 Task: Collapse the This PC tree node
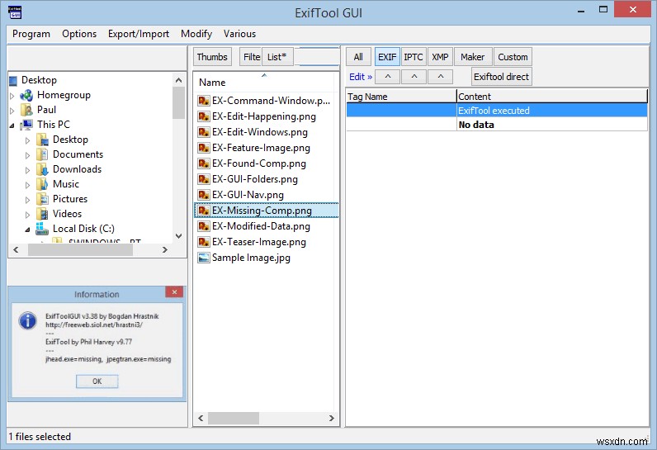pos(12,126)
